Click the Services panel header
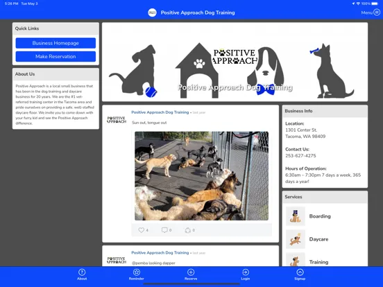The width and height of the screenshot is (383, 287). tap(325, 197)
